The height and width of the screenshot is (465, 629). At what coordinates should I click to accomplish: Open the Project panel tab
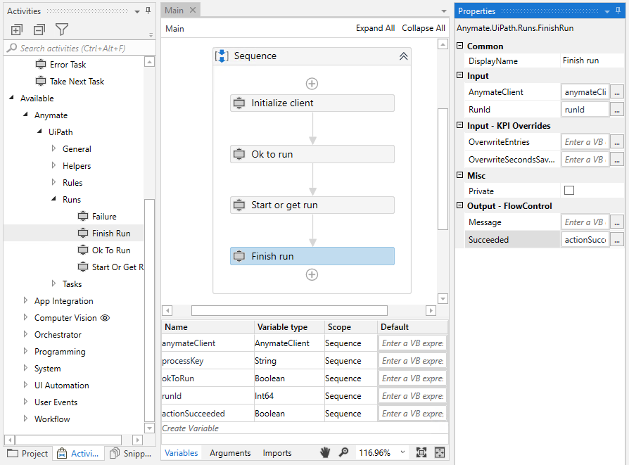(x=27, y=453)
